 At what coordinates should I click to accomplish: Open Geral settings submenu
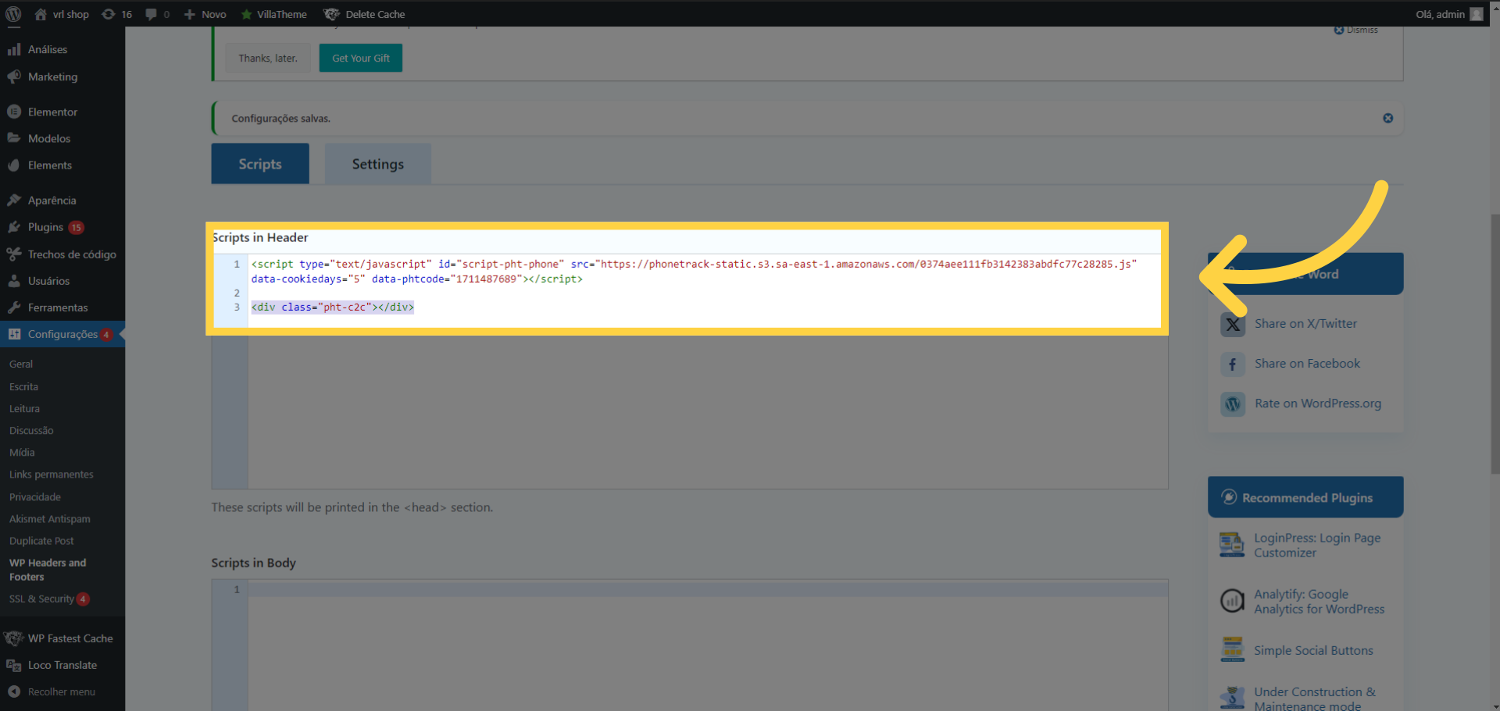click(x=21, y=364)
